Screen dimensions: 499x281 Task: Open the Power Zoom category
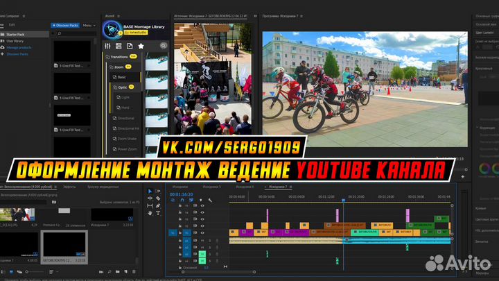coord(125,148)
